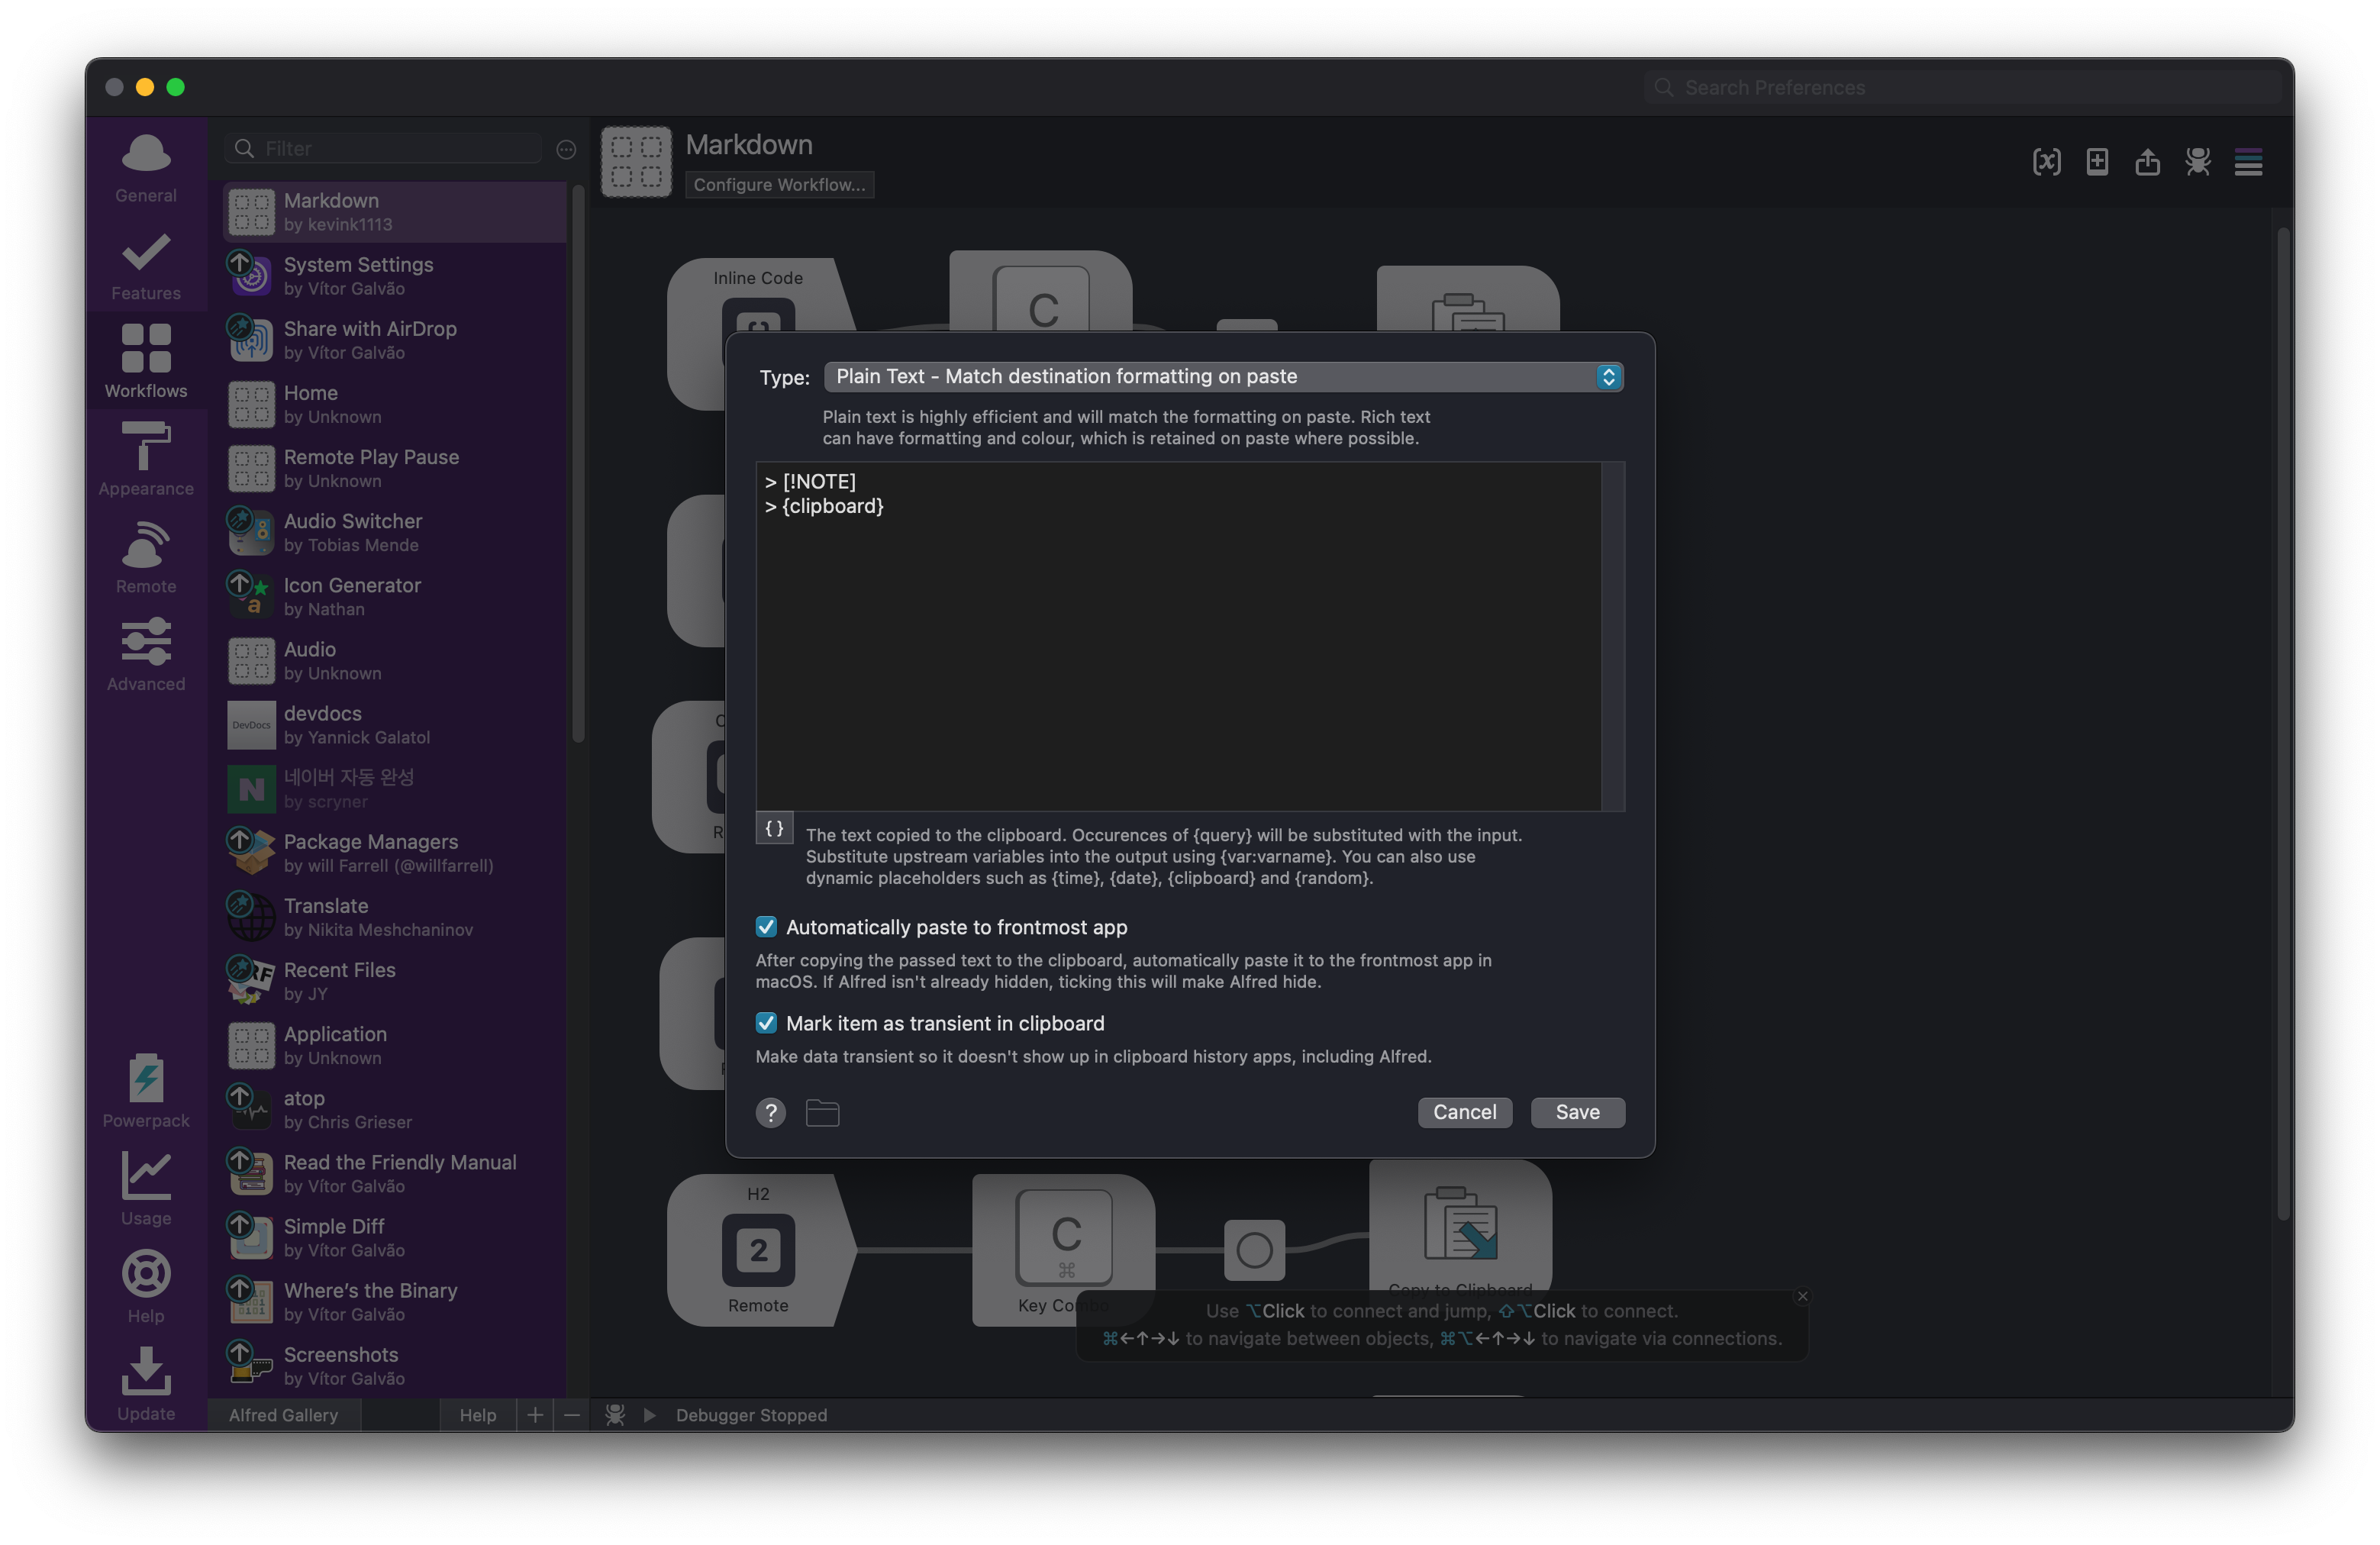Click the export workflow share icon
The width and height of the screenshot is (2380, 1545).
coord(2147,162)
